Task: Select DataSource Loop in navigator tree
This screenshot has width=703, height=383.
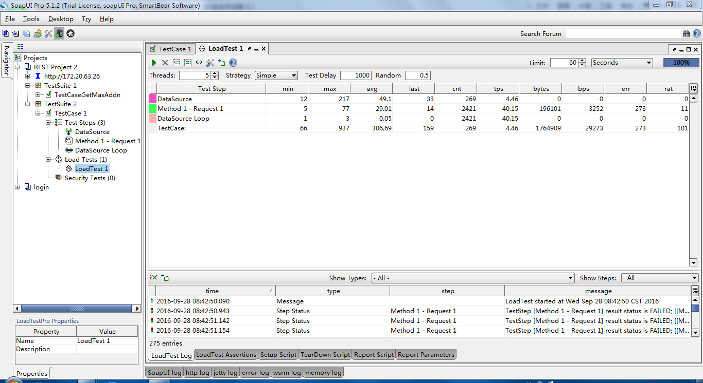Action: pos(101,150)
